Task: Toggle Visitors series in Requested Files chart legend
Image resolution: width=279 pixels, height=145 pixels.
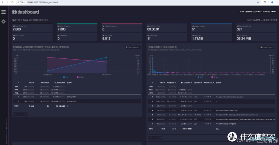Action: point(215,77)
